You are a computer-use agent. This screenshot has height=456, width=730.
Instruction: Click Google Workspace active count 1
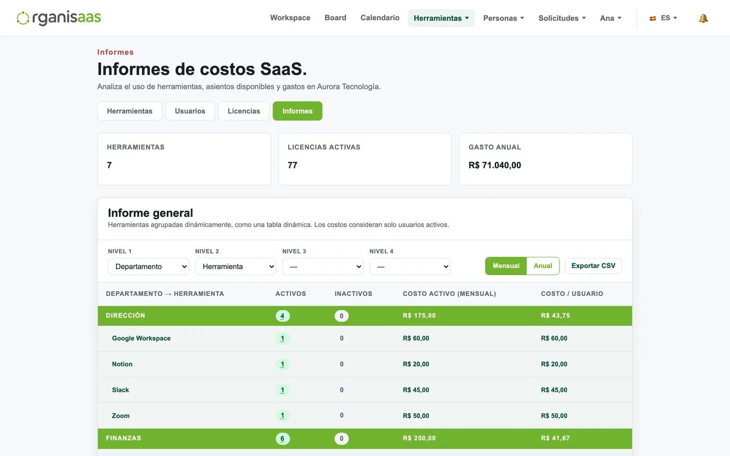283,339
